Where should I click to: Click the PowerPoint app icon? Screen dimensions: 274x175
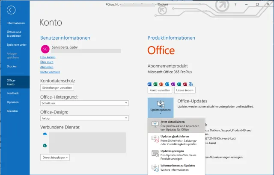[x=161, y=84]
